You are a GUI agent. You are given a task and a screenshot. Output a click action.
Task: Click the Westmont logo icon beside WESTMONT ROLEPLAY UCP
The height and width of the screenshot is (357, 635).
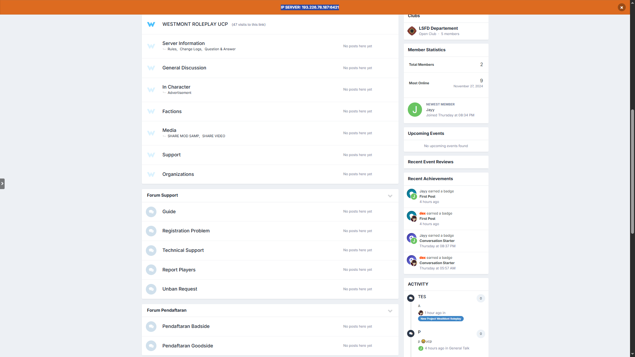click(x=151, y=24)
